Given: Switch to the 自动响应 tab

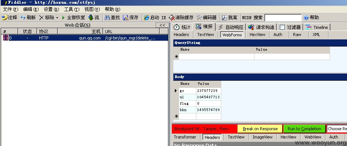Looking at the screenshot, I should [x=231, y=27].
